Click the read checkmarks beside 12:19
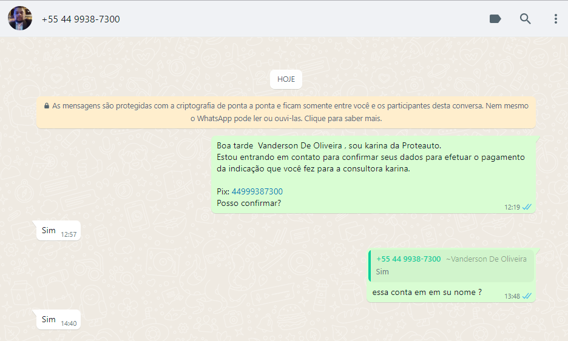The width and height of the screenshot is (568, 341). click(527, 207)
